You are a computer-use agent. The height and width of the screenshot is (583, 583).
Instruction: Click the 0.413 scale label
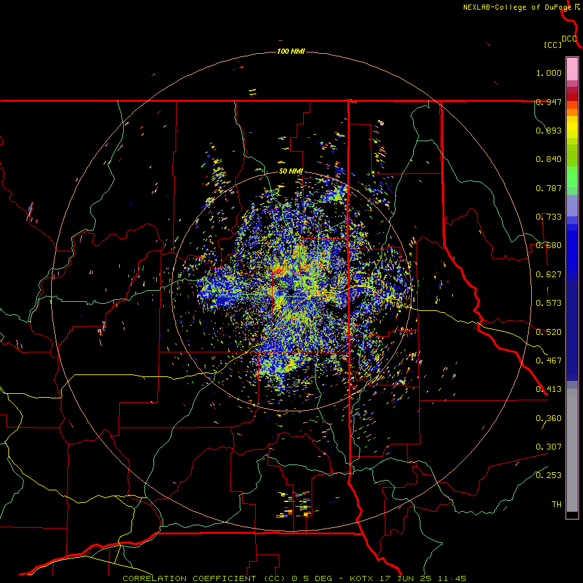pyautogui.click(x=549, y=389)
